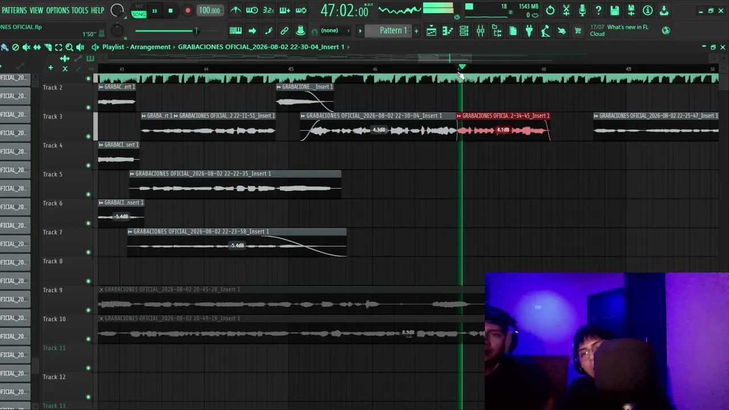Screen dimensions: 729x410
Task: Open the tempo tapper icon
Action: click(x=546, y=31)
